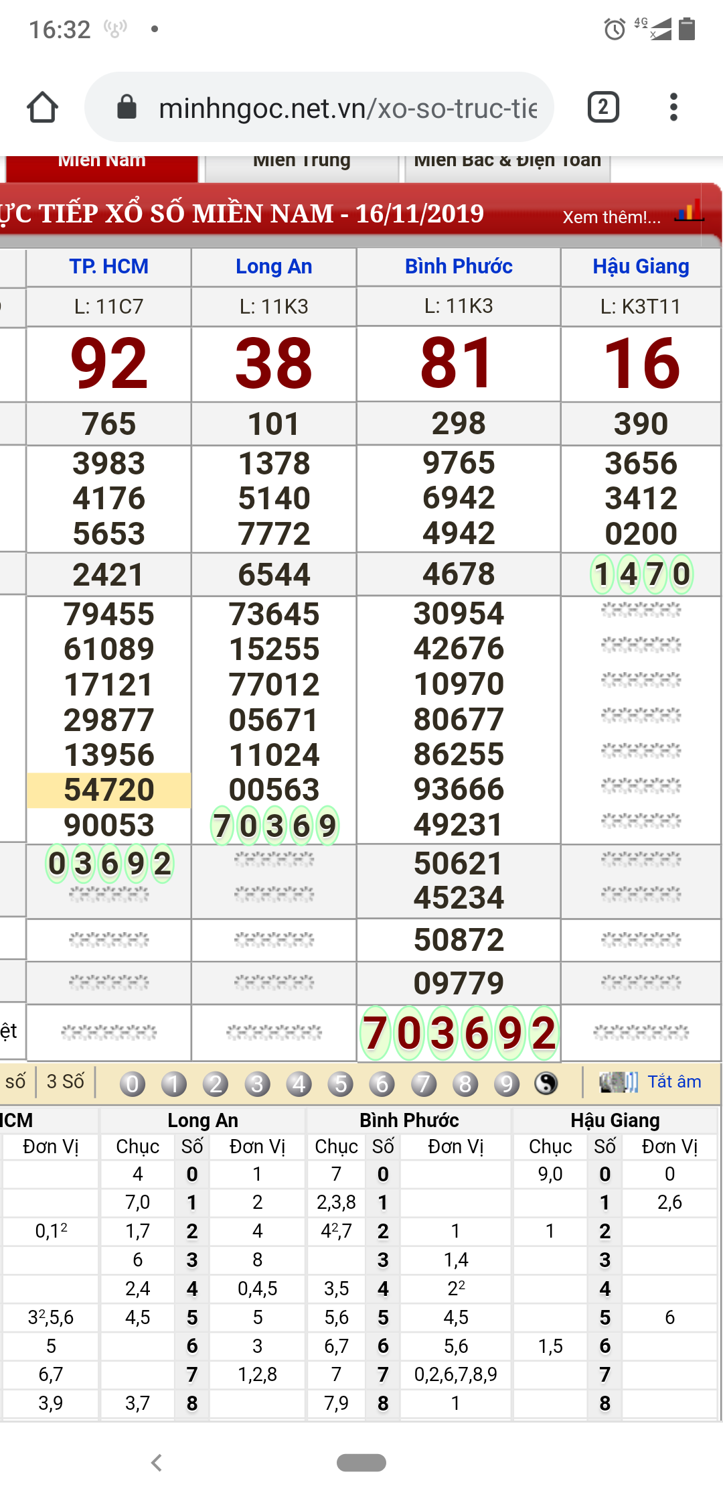Select digit filter circle 9
The image size is (723, 1505).
click(x=507, y=1084)
